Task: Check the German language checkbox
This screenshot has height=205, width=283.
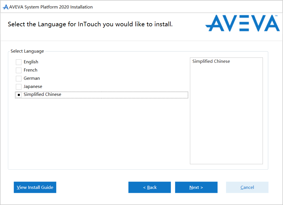Action: 19,79
